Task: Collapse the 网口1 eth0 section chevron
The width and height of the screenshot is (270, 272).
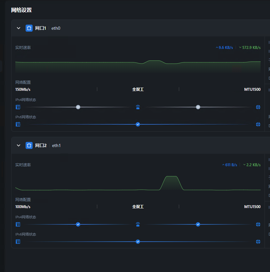Action: click(19, 28)
